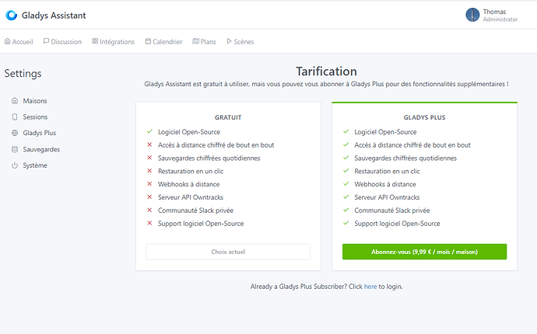
Task: Click 'Restauration en un clic' in Gladys Plus
Action: click(x=387, y=171)
